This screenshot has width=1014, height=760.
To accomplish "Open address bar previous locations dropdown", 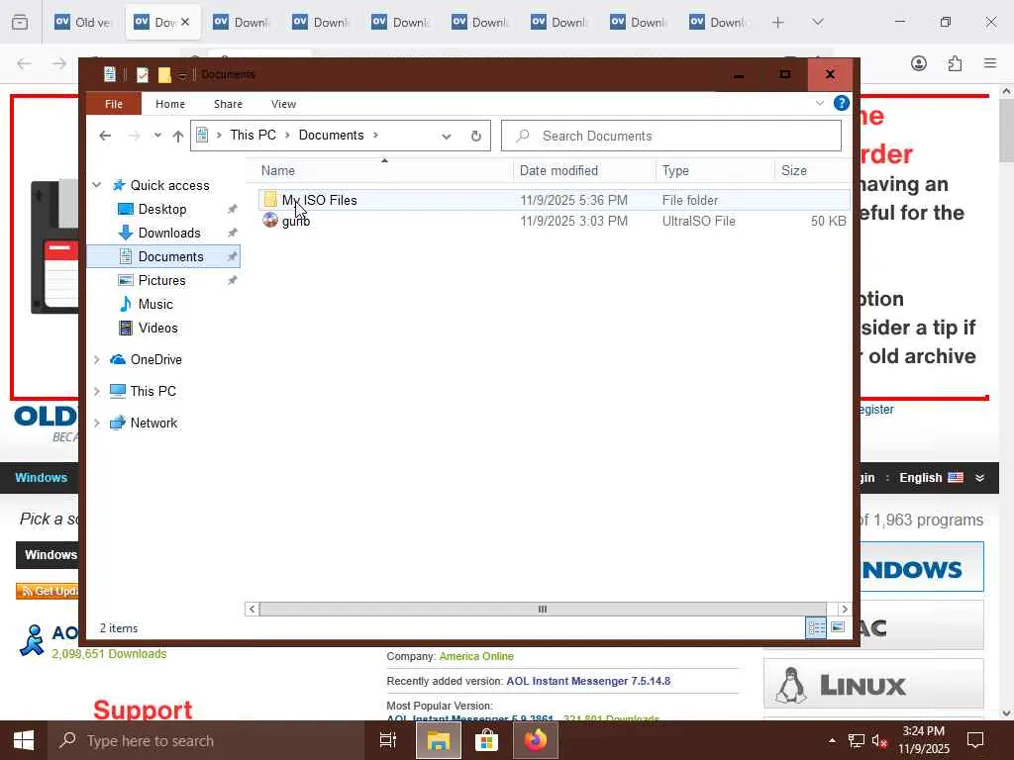I will pyautogui.click(x=447, y=136).
